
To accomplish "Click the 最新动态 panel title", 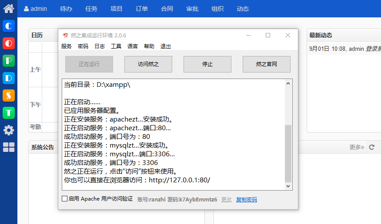I will (x=321, y=35).
